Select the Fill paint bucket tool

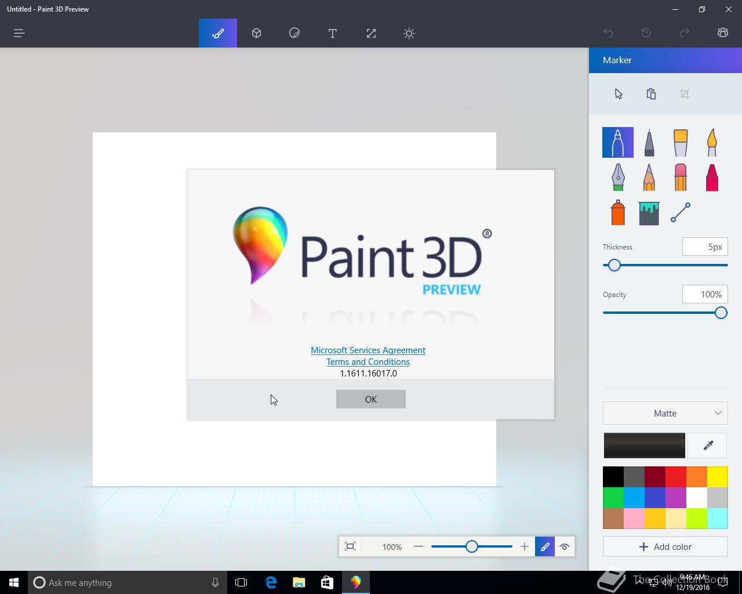pos(649,212)
